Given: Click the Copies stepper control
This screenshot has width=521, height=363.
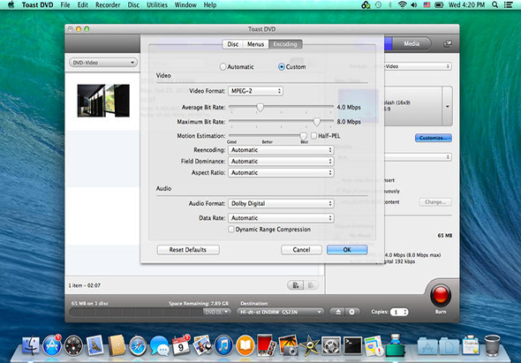Looking at the screenshot, I should [x=405, y=312].
